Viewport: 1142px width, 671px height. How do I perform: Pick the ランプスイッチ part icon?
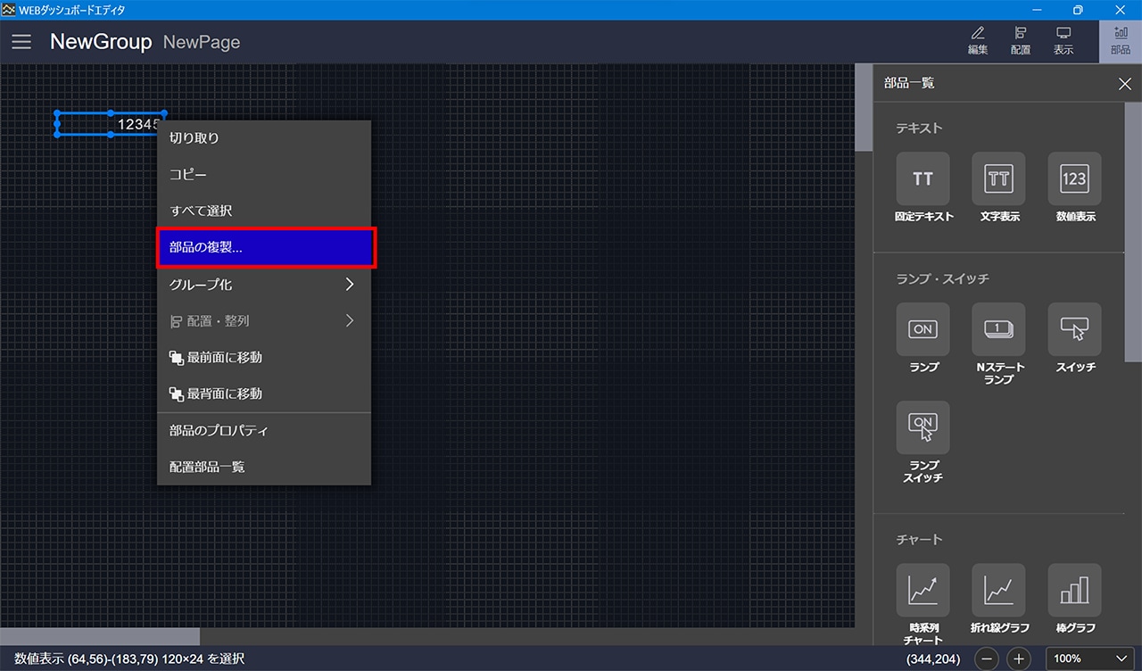[x=923, y=428]
